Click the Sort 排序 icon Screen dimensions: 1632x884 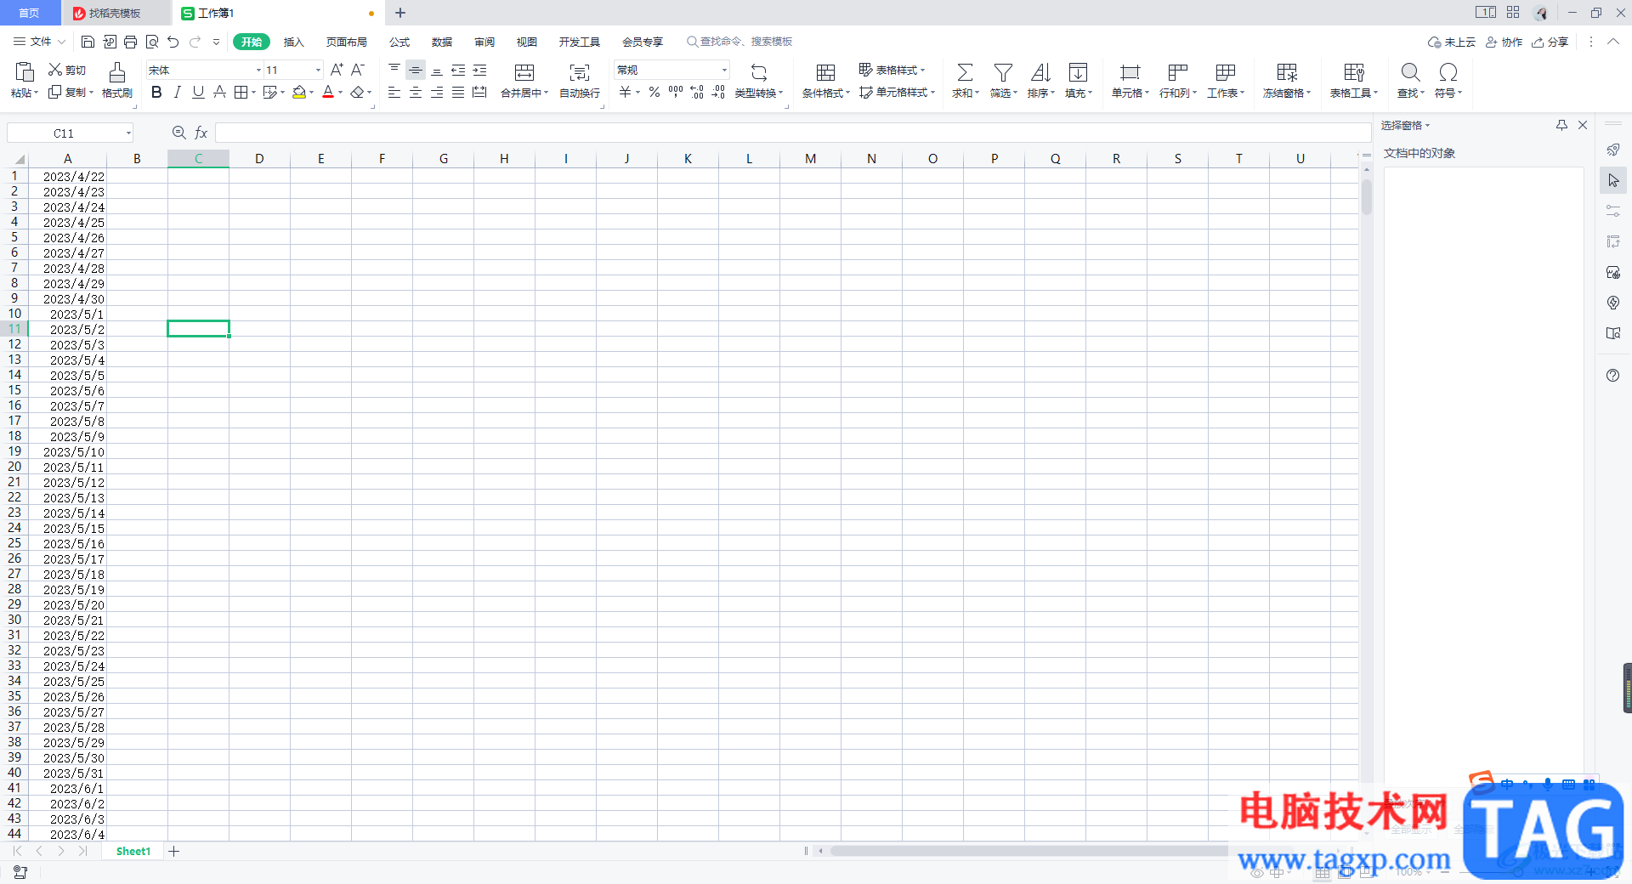(x=1040, y=72)
